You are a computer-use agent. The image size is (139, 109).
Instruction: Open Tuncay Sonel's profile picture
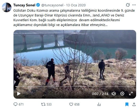(7, 7)
